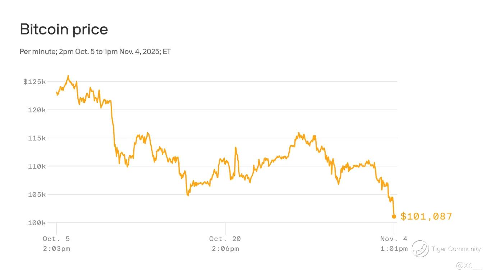Screen dimensions: 491x276
Task: Click the orange endpoint dot at $101,087
Action: click(394, 216)
